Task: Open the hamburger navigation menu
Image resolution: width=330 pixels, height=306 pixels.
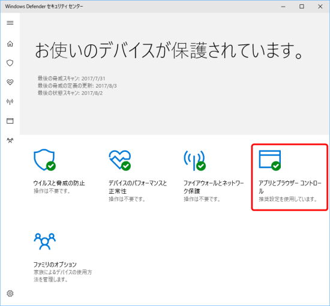Action: [x=10, y=23]
